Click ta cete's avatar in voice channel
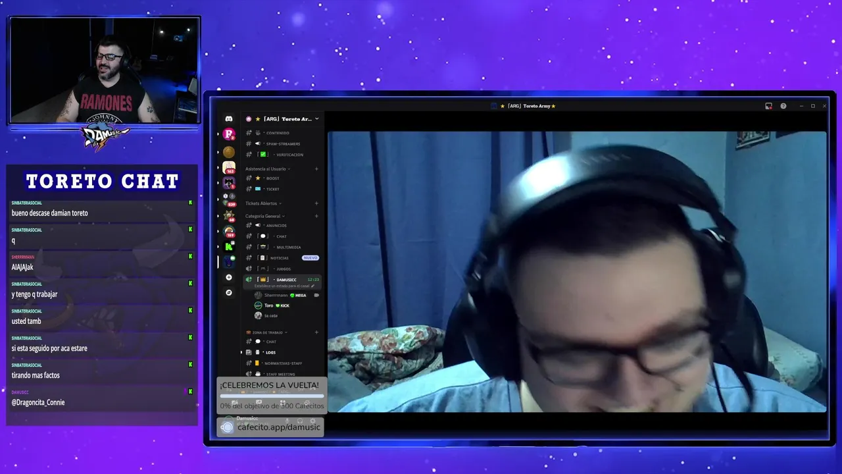Viewport: 842px width, 474px height. pos(259,316)
